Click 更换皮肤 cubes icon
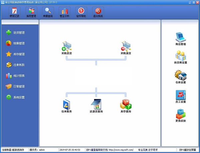 [181, 115]
